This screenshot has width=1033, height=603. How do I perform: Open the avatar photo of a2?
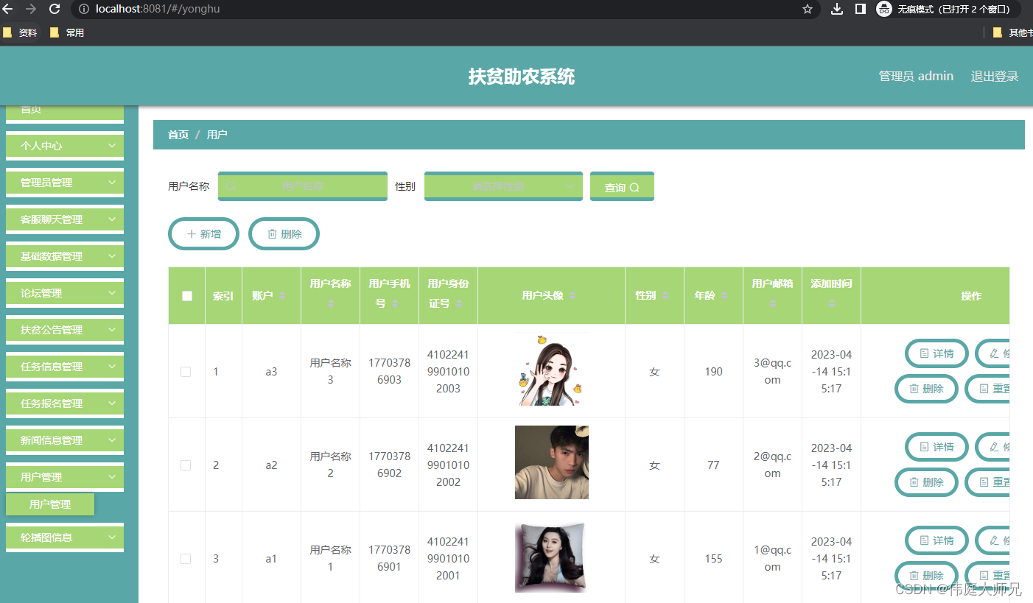tap(552, 462)
